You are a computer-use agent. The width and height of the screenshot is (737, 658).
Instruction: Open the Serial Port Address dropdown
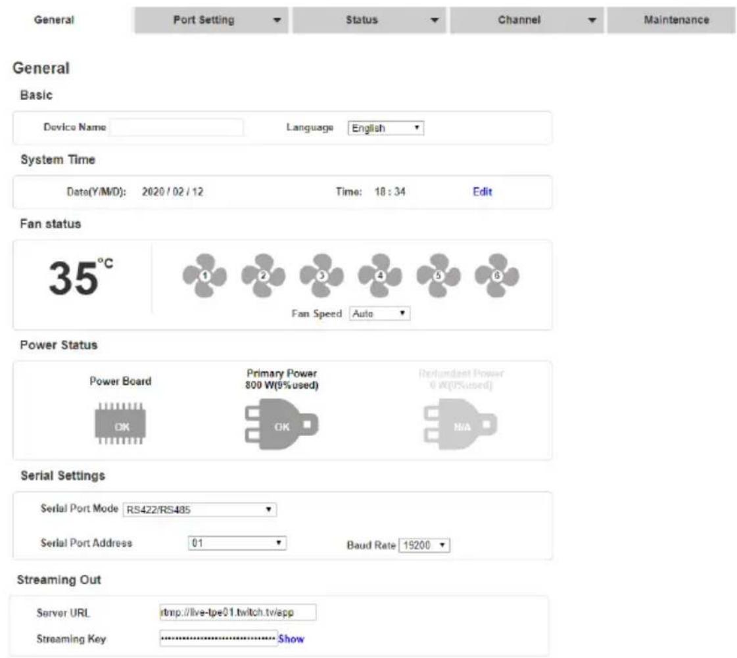(x=237, y=543)
